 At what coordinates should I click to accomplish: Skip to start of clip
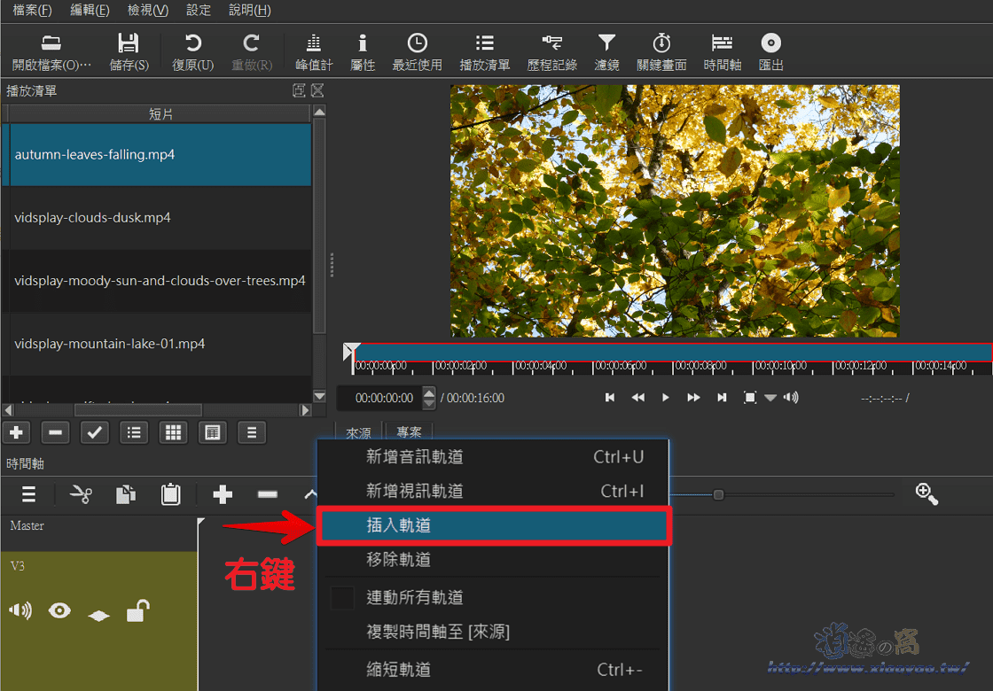tap(610, 398)
